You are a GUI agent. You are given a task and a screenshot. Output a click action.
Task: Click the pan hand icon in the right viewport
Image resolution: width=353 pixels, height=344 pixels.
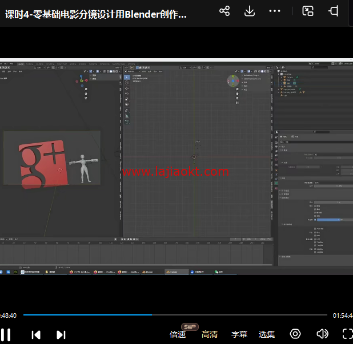point(237,94)
